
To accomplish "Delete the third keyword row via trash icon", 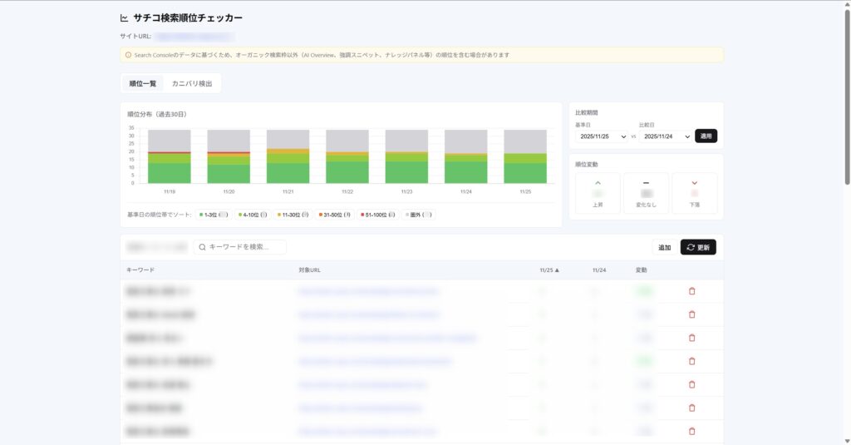I will (x=692, y=338).
